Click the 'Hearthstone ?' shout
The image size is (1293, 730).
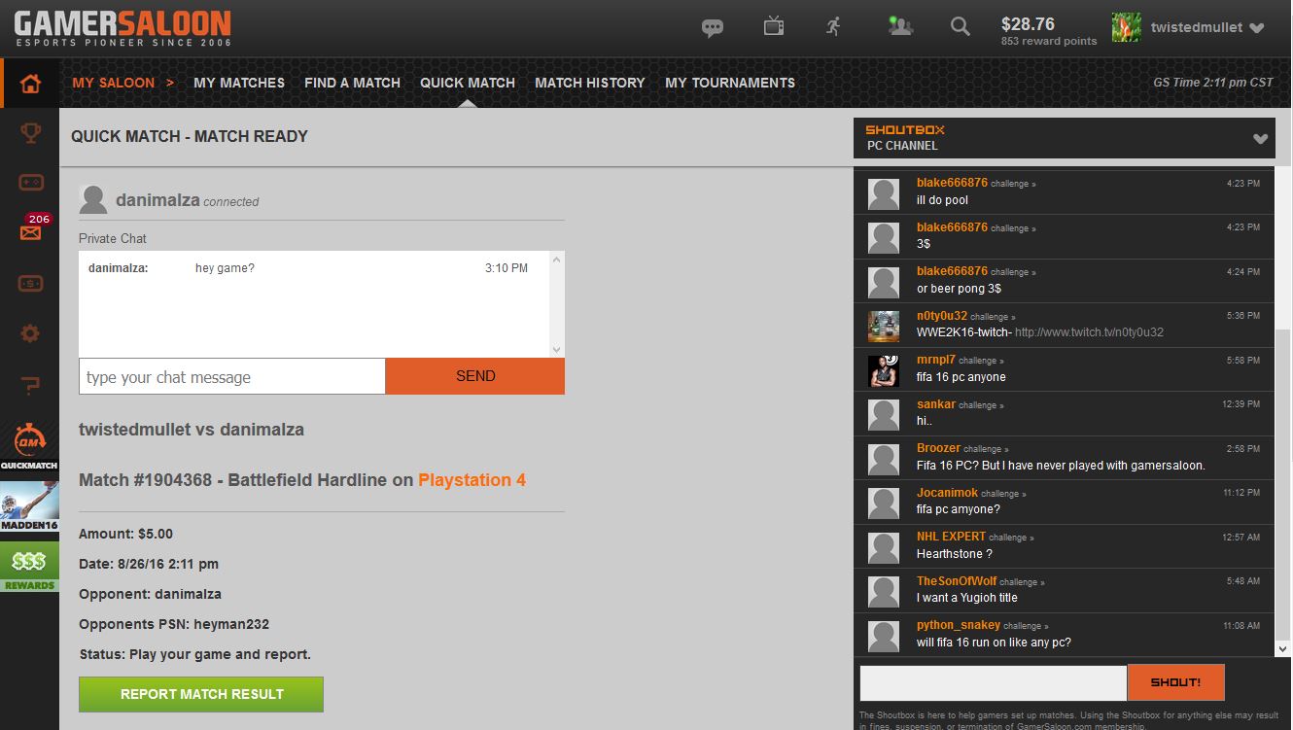(955, 554)
